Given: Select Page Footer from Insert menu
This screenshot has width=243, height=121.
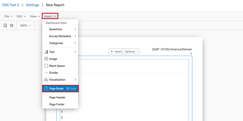Looking at the screenshot, I should pos(57,104).
